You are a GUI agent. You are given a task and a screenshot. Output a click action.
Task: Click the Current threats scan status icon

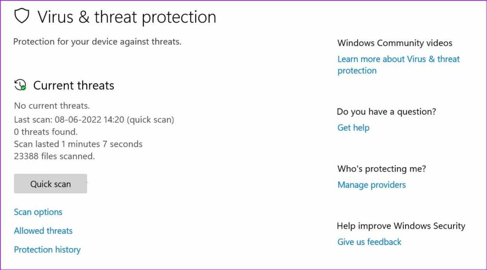click(20, 86)
